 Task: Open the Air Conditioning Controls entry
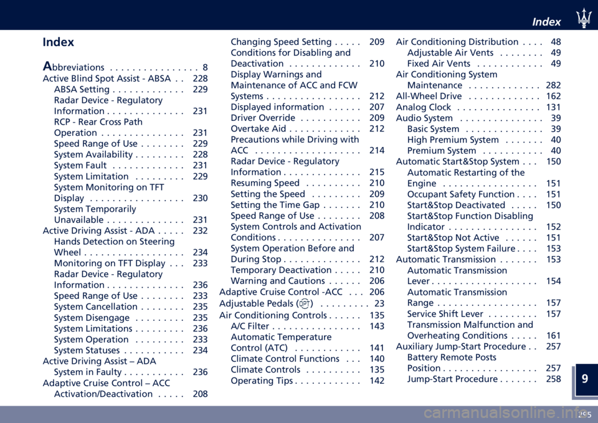[x=301, y=315]
